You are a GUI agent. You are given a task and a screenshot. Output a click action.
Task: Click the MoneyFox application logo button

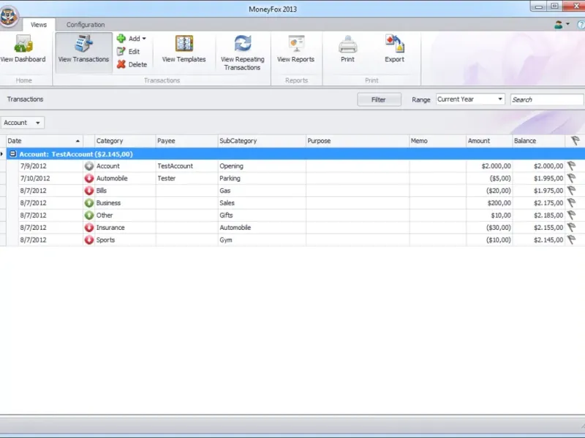pos(8,16)
